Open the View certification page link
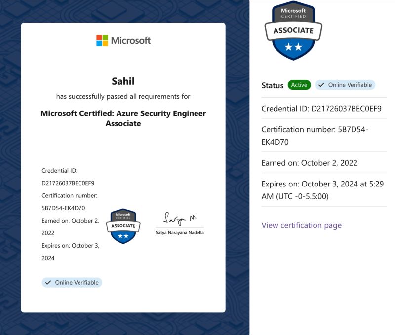395x335 pixels. [x=302, y=225]
